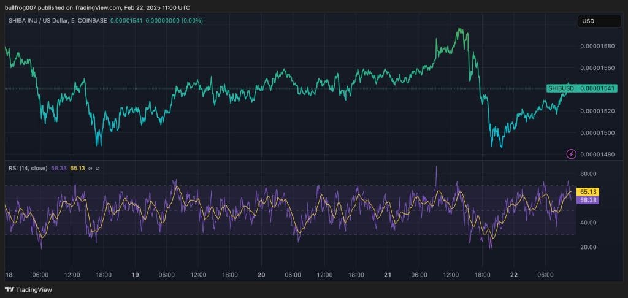Click the 0.00001580 price axis label

click(597, 46)
